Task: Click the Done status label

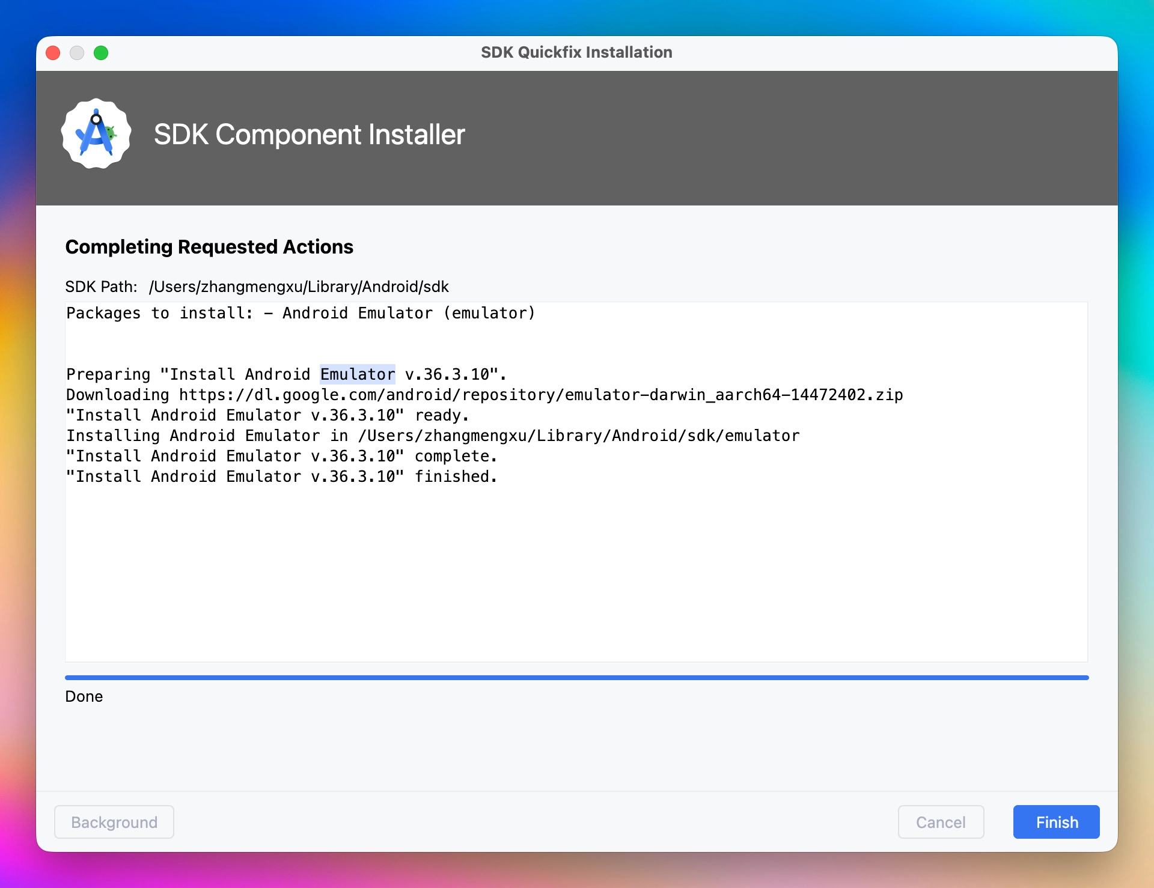Action: 84,696
